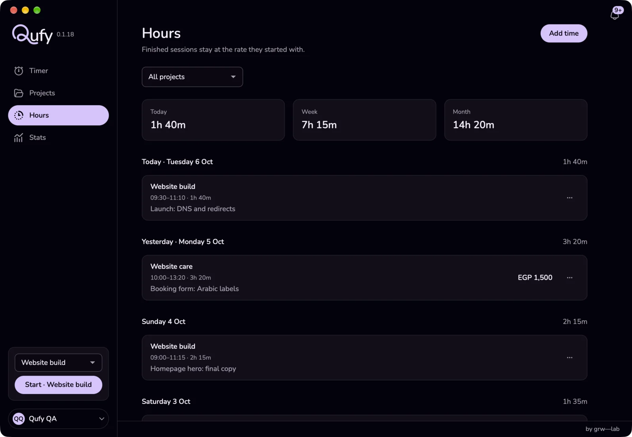Switch to the Stats page
632x437 pixels.
pos(58,138)
